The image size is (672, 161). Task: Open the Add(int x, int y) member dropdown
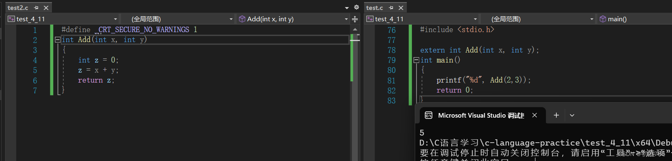click(x=293, y=19)
